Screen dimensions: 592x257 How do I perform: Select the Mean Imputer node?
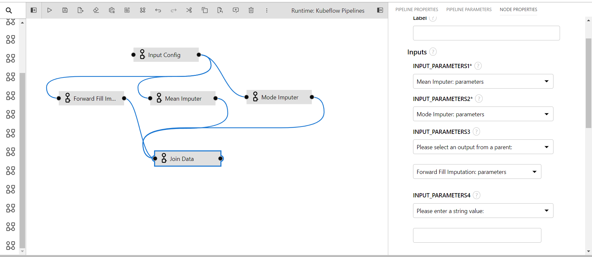pos(183,98)
